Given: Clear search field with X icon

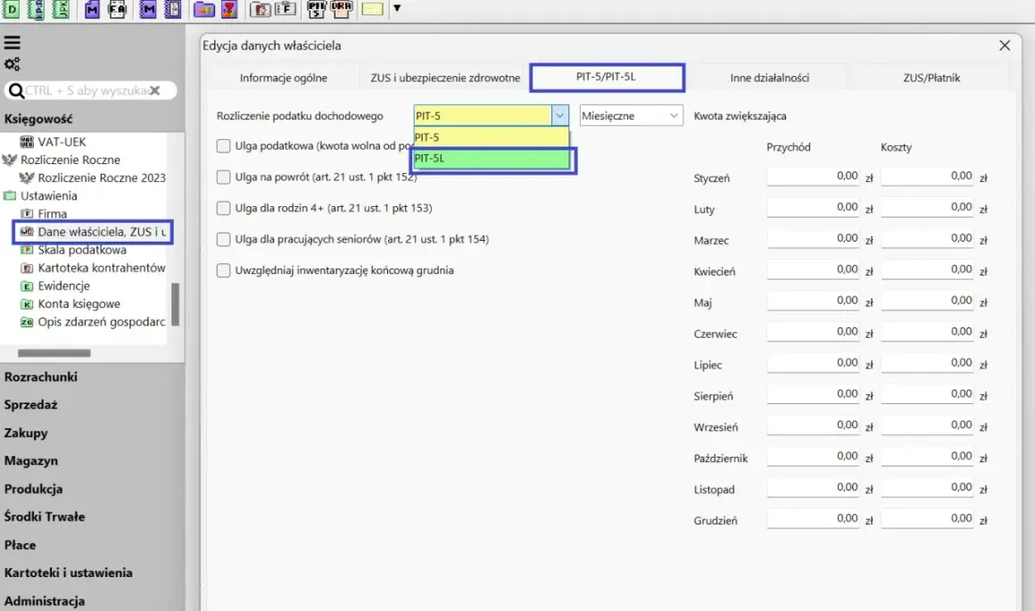Looking at the screenshot, I should tap(154, 90).
